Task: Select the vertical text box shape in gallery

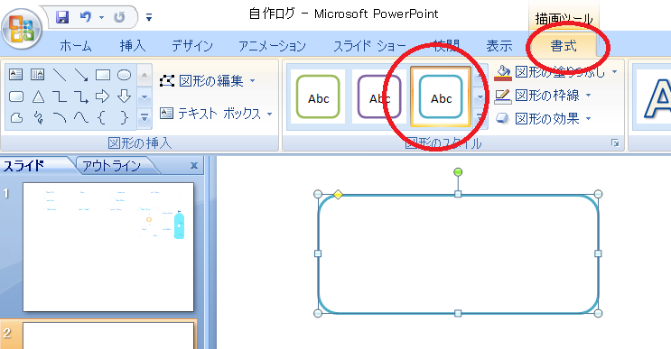Action: click(38, 75)
